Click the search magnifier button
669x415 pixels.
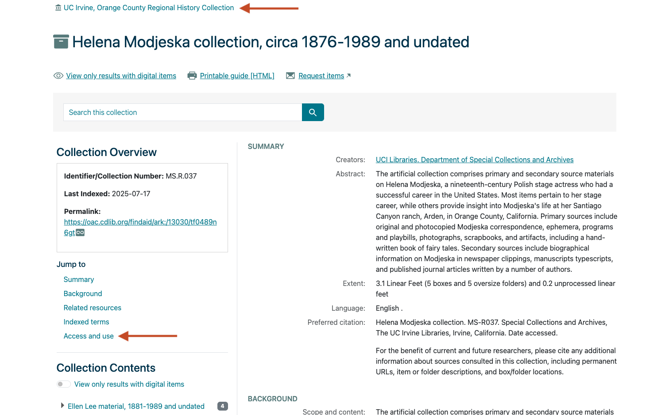(313, 112)
